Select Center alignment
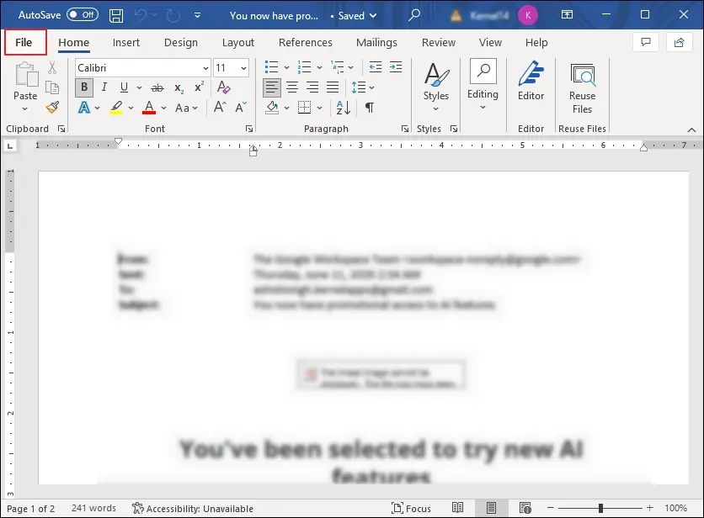This screenshot has width=704, height=518. click(x=292, y=87)
